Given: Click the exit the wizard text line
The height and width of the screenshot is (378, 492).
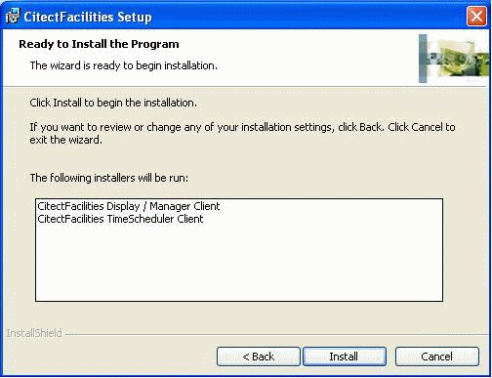Looking at the screenshot, I should point(66,140).
